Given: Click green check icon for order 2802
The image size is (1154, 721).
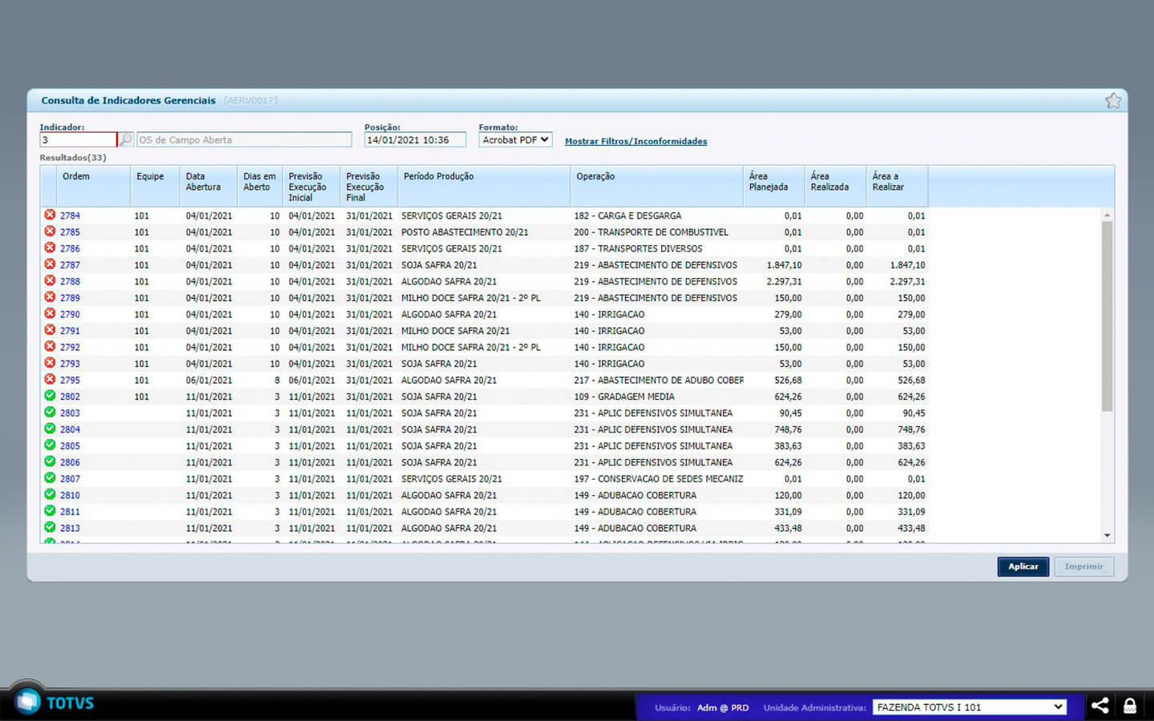Looking at the screenshot, I should (50, 396).
